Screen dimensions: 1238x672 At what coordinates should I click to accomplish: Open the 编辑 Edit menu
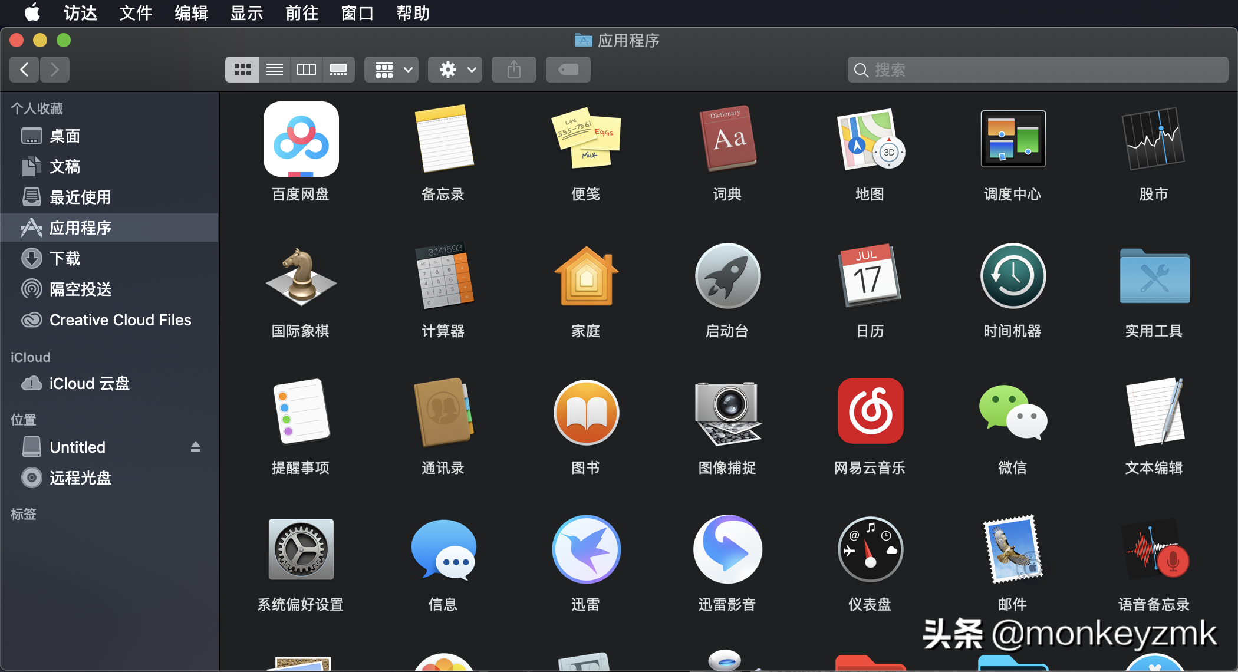(x=191, y=13)
